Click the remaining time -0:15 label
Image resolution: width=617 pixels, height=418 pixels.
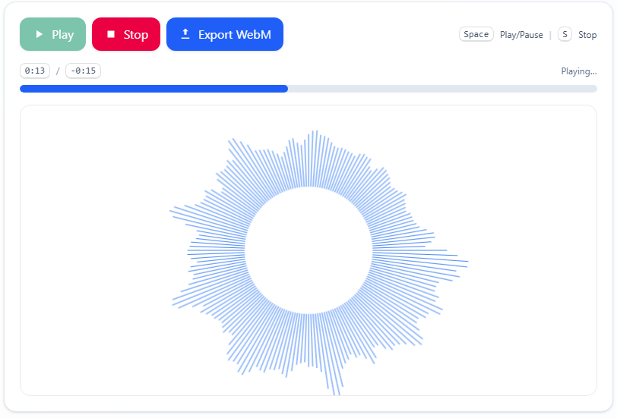pos(83,71)
